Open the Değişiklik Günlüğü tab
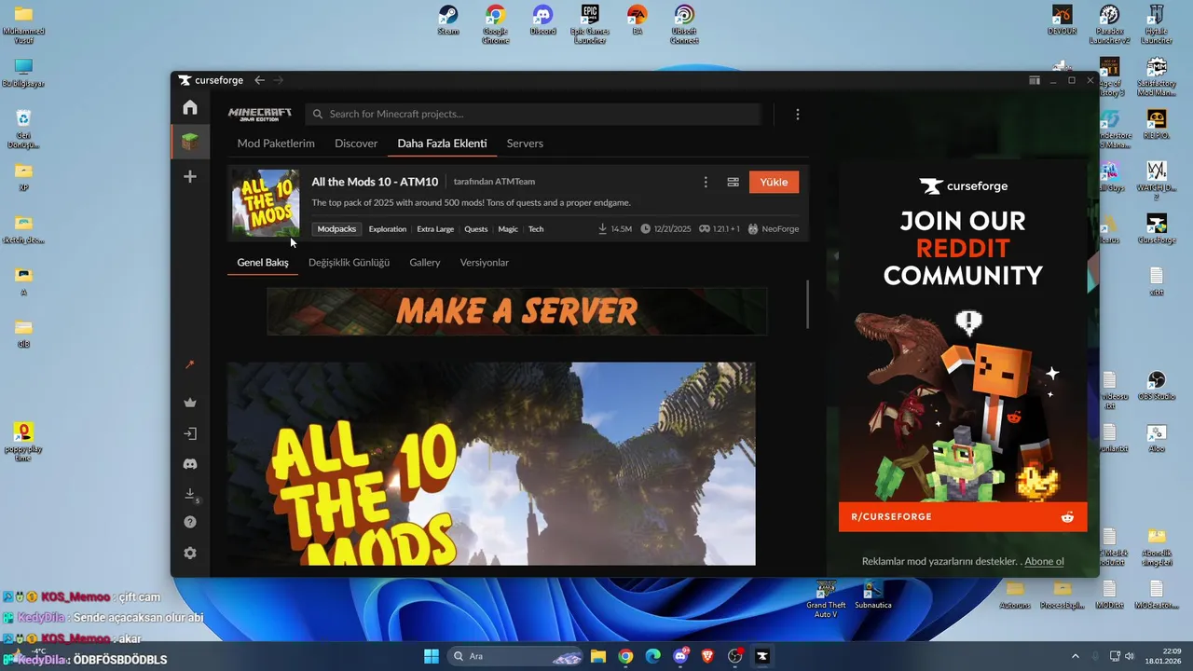The height and width of the screenshot is (671, 1193). (x=349, y=263)
